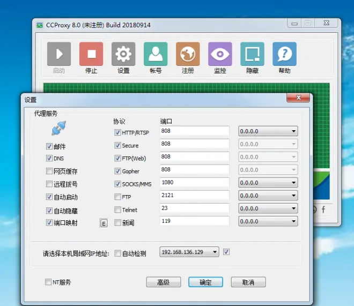Minimize the CCProxy main window
Viewport: 354px width, 306px height.
(294, 23)
